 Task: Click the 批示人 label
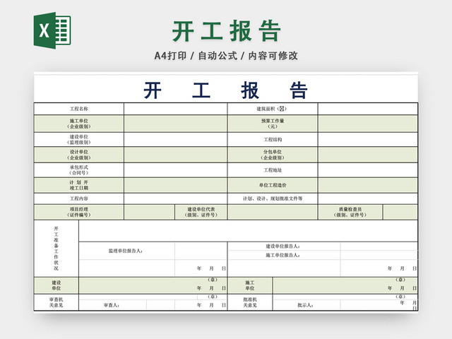(306, 305)
